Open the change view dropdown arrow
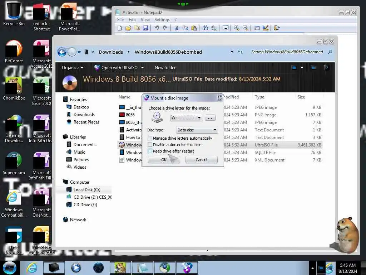Viewport: 366px width, 275px height. coord(302,68)
